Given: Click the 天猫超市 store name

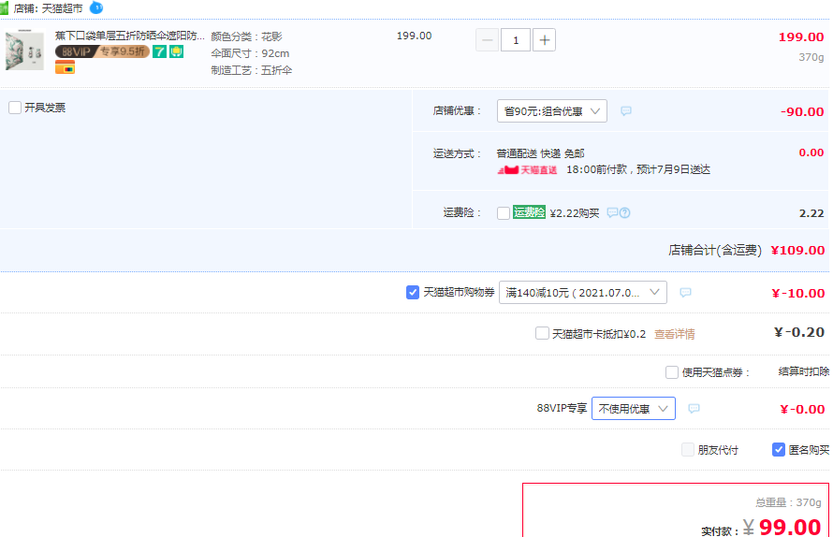Looking at the screenshot, I should pyautogui.click(x=63, y=8).
